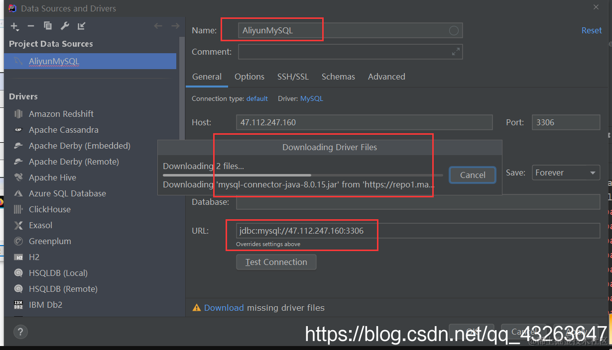
Task: Click the H2 driver icon
Action: point(18,257)
